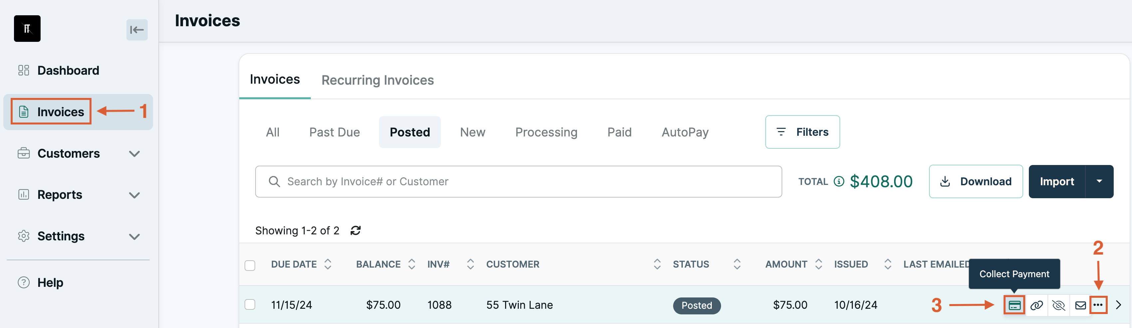Click the Due Date sort arrows
This screenshot has width=1132, height=328.
click(328, 264)
